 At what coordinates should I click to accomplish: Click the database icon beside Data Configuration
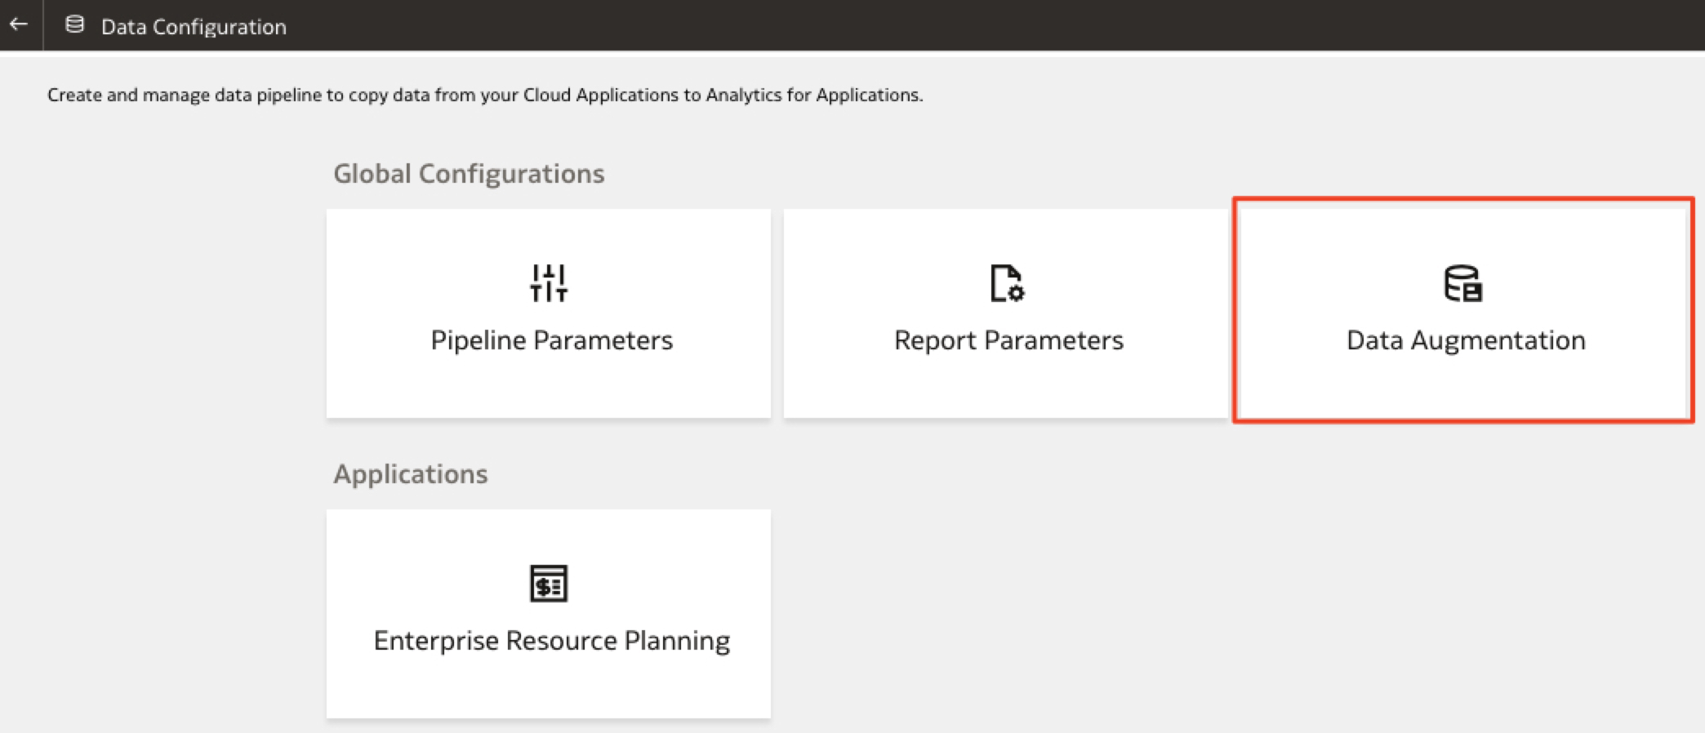pyautogui.click(x=74, y=24)
